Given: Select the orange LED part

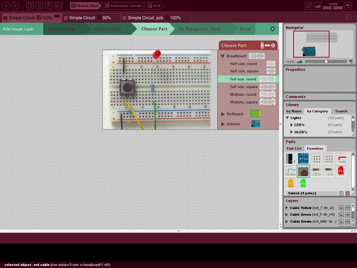Looking at the screenshot, I should (291, 184).
